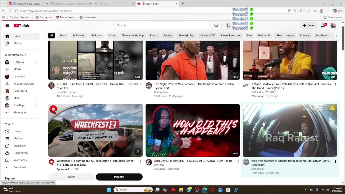Open options menu for Jaro City video
This screenshot has width=345, height=194.
coord(238,161)
